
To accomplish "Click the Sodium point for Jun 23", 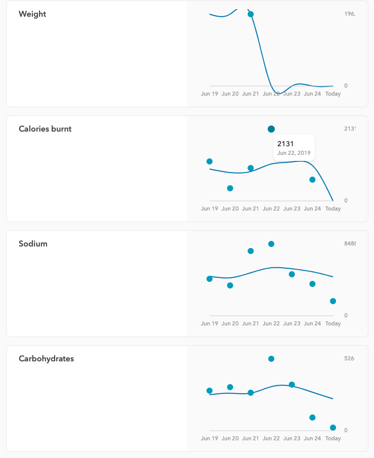I will [292, 274].
